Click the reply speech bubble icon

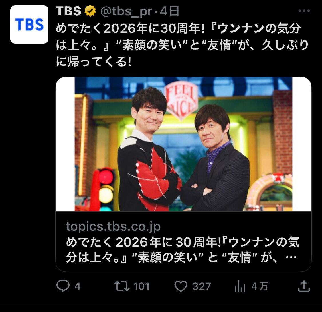click(x=63, y=286)
